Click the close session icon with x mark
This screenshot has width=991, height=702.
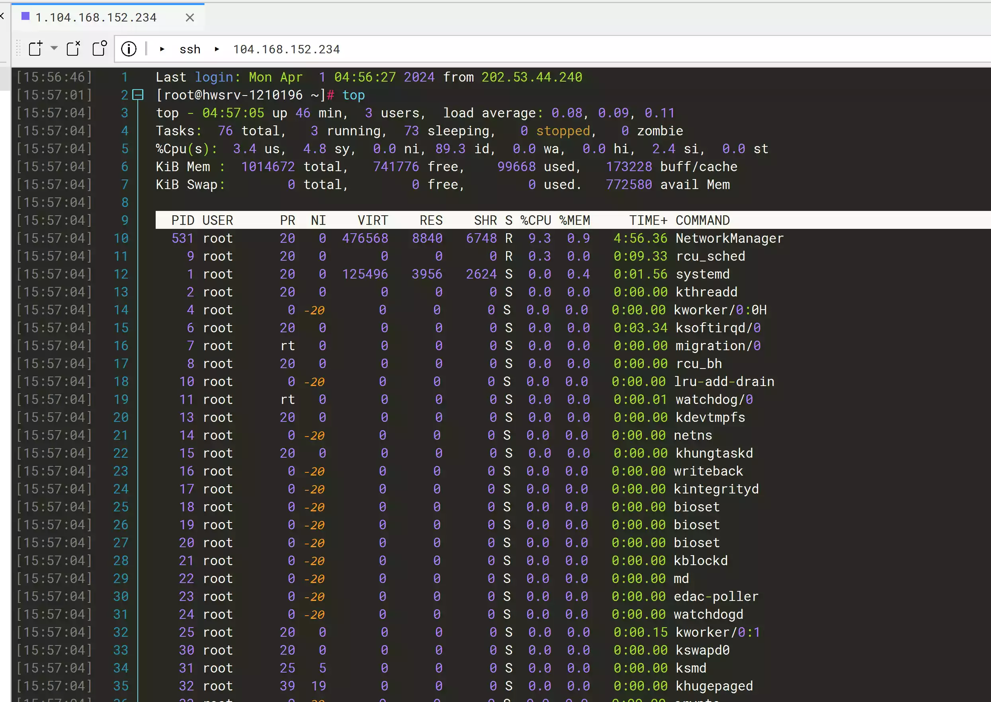[74, 49]
